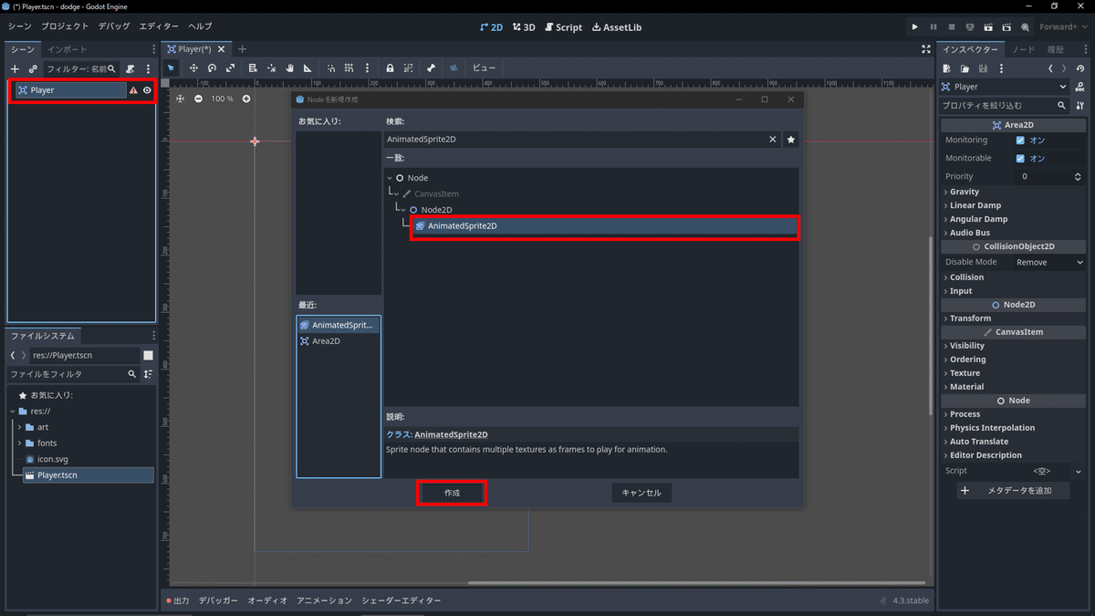Click the instantiate child scene link icon
The width and height of the screenshot is (1095, 616).
pos(33,68)
